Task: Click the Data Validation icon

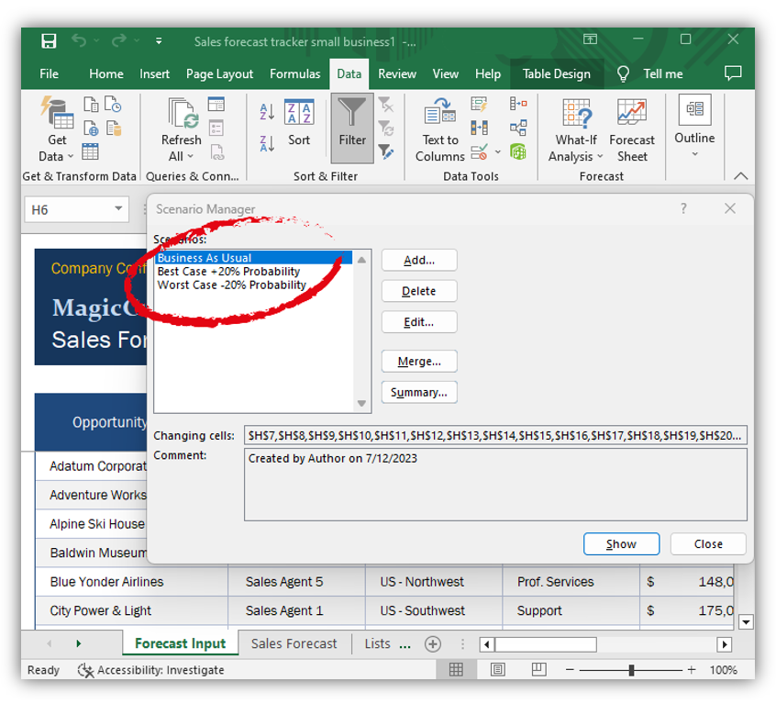Action: pos(479,151)
